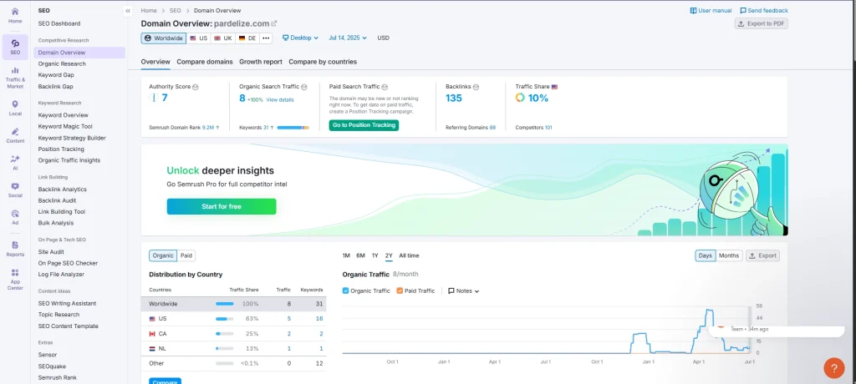Open Site Audit in sidebar

click(51, 251)
